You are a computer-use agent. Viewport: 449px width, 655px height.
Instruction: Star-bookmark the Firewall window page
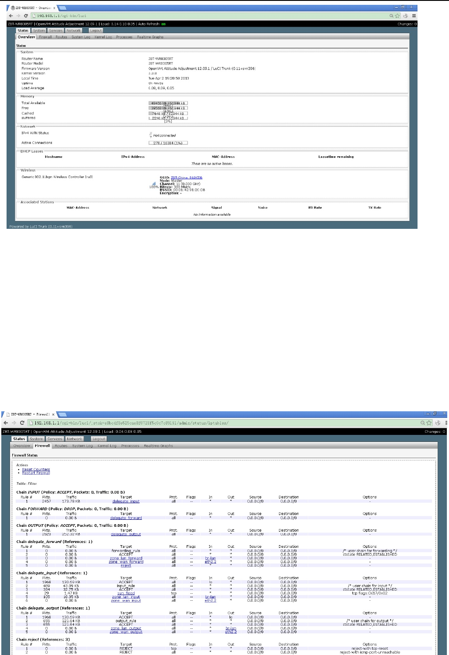(429, 423)
